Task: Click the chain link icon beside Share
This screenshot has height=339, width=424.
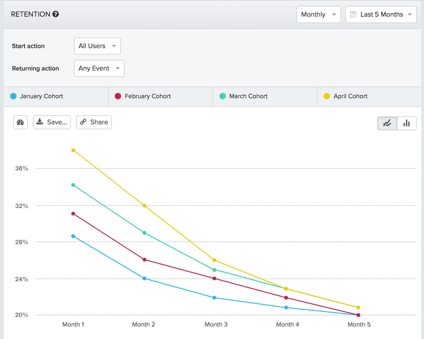Action: tap(83, 122)
